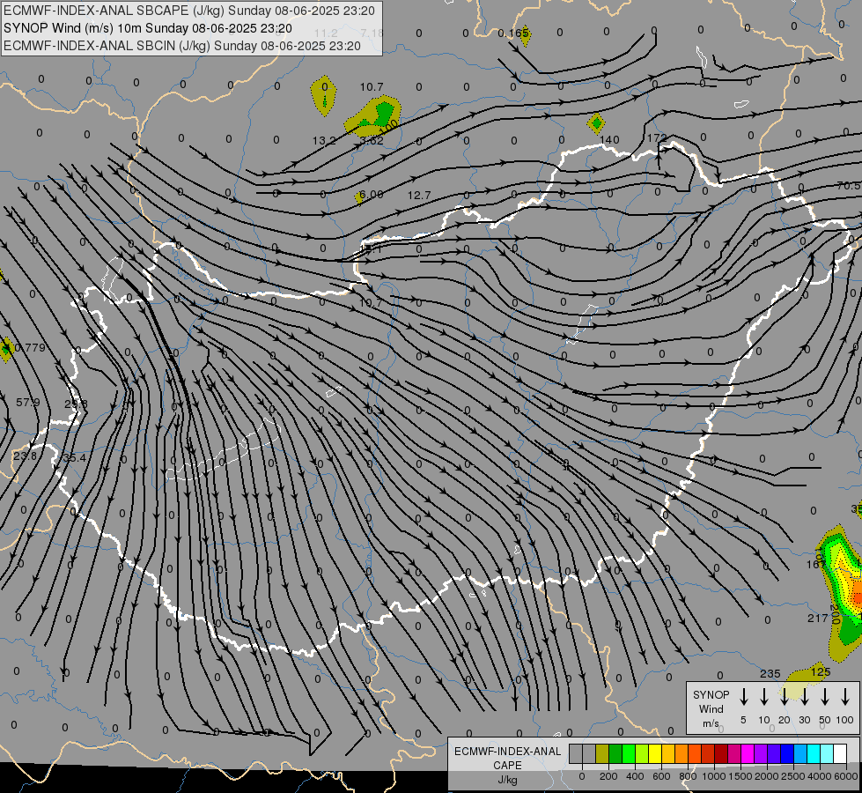The image size is (862, 793).
Task: Click the wind arrow above the 5 m/s label
Action: pos(744,697)
